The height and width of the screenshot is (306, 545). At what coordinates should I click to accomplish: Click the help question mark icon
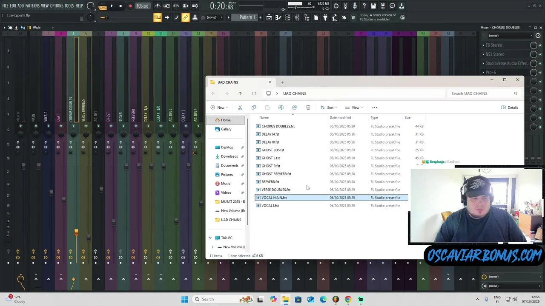[364, 6]
